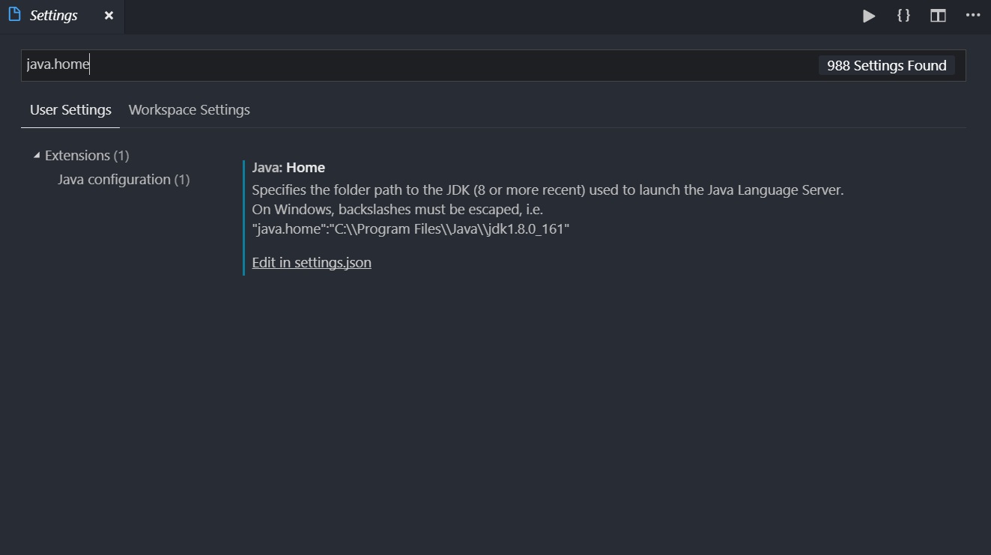Click the file icon on Settings tab
Viewport: 991px width, 555px height.
pos(14,15)
